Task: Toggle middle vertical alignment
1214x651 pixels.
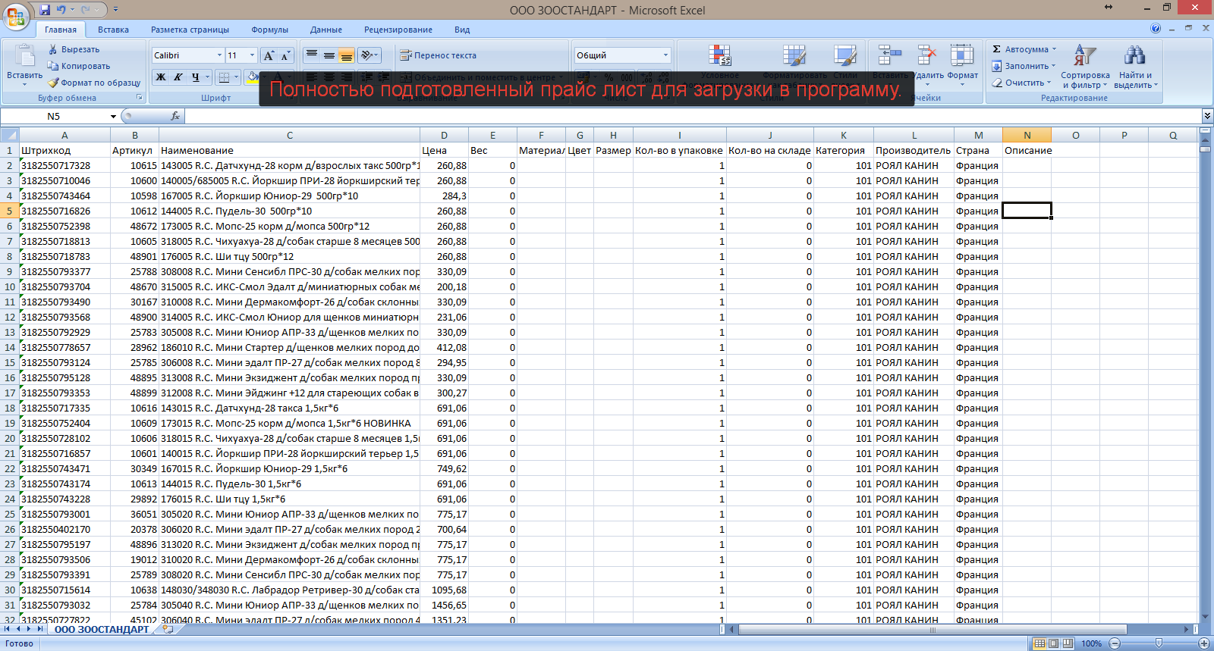Action: coord(329,55)
